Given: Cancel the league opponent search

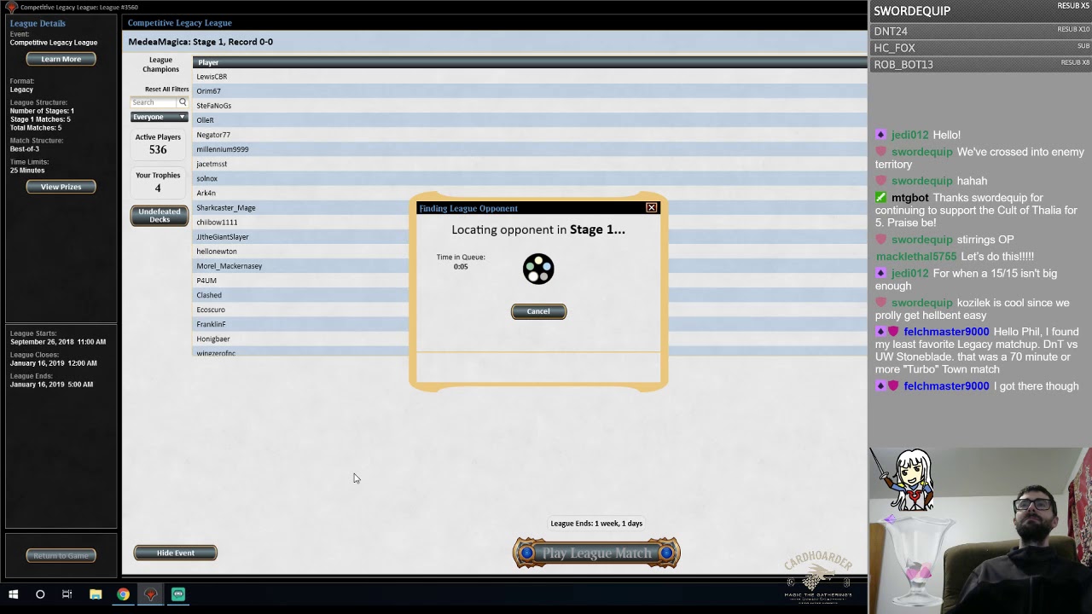Looking at the screenshot, I should (x=538, y=311).
